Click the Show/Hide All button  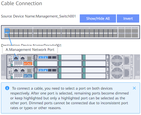(x=98, y=18)
